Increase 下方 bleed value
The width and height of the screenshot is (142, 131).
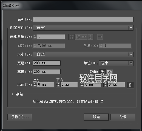click(x=58, y=83)
